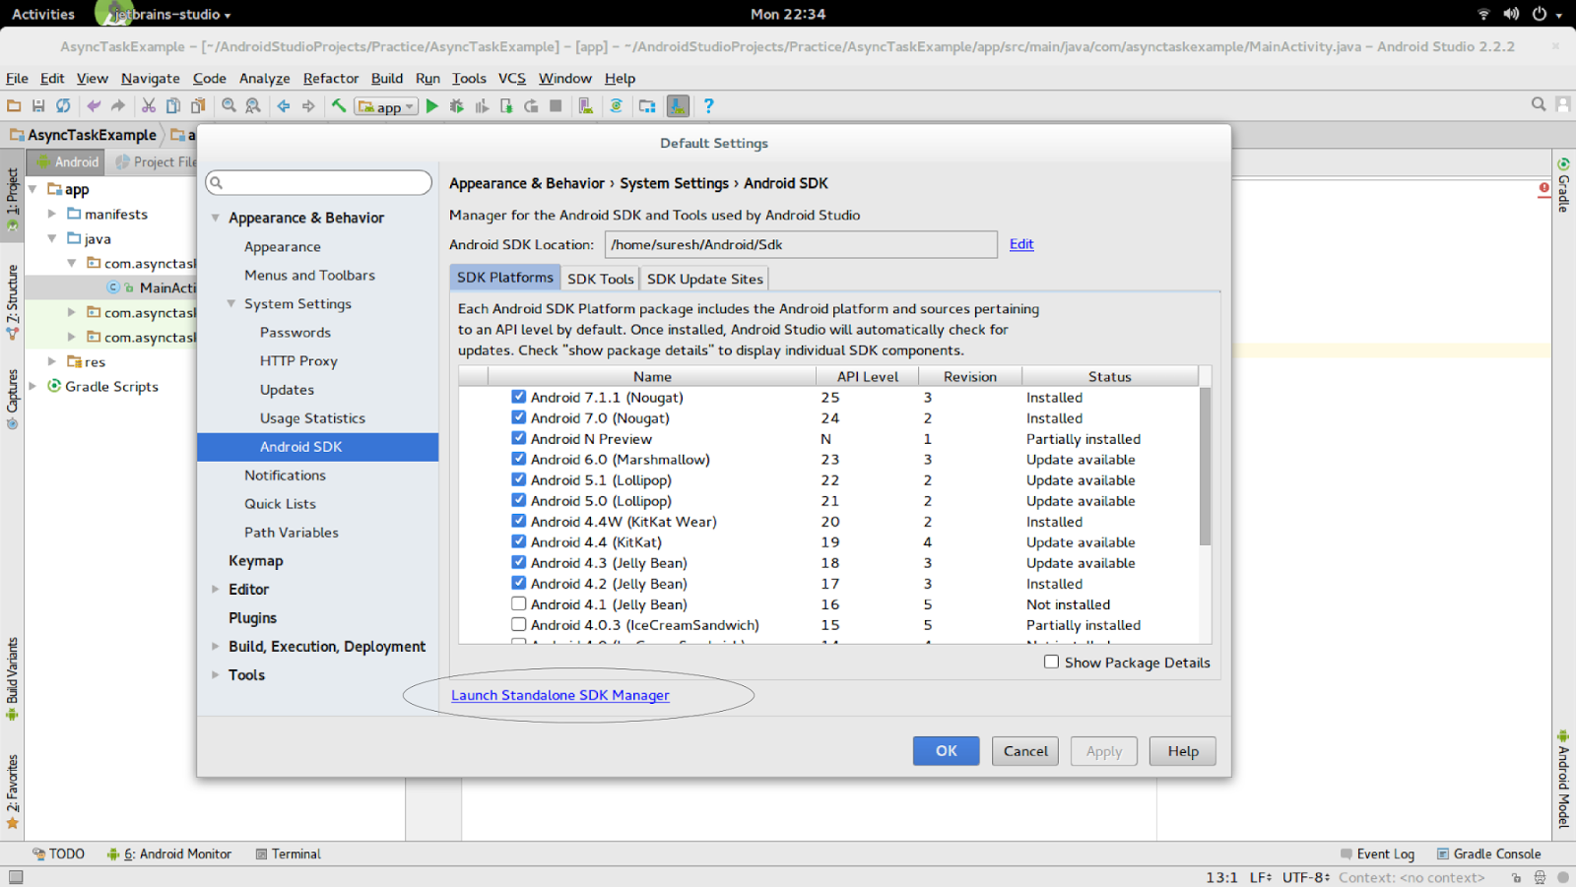Open the AVD Manager toolbar icon
This screenshot has width=1576, height=887.
[586, 105]
